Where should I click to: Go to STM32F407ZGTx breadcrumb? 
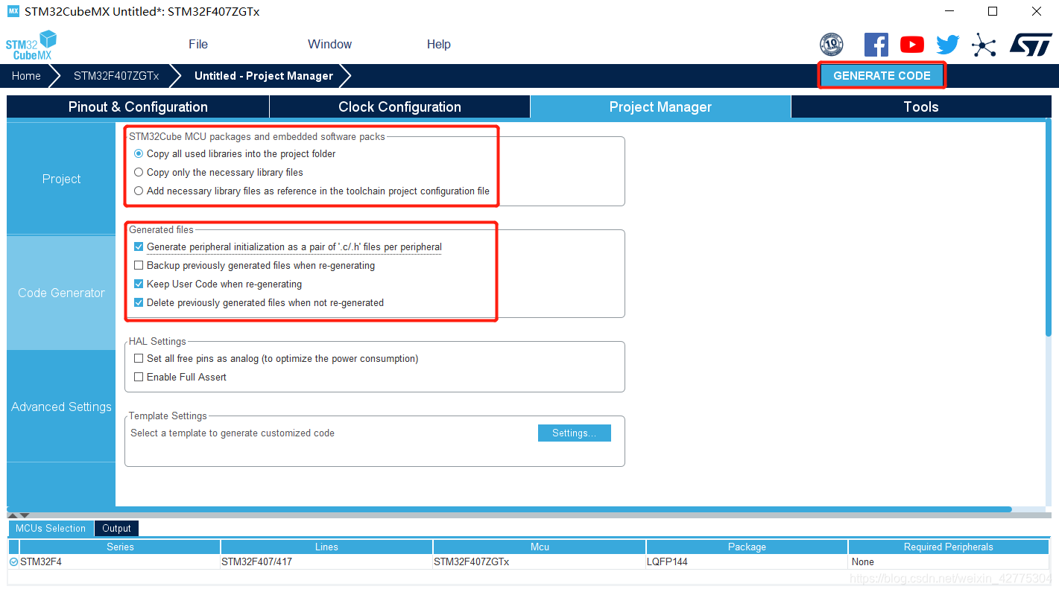pyautogui.click(x=116, y=76)
